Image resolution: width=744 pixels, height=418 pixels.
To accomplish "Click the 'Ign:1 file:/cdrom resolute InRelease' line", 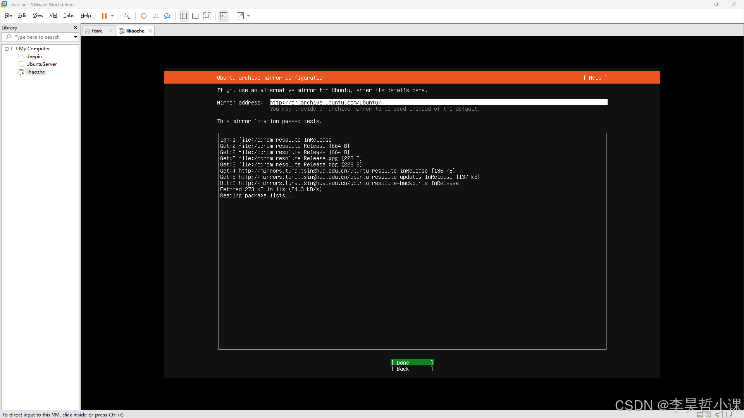I will point(276,140).
